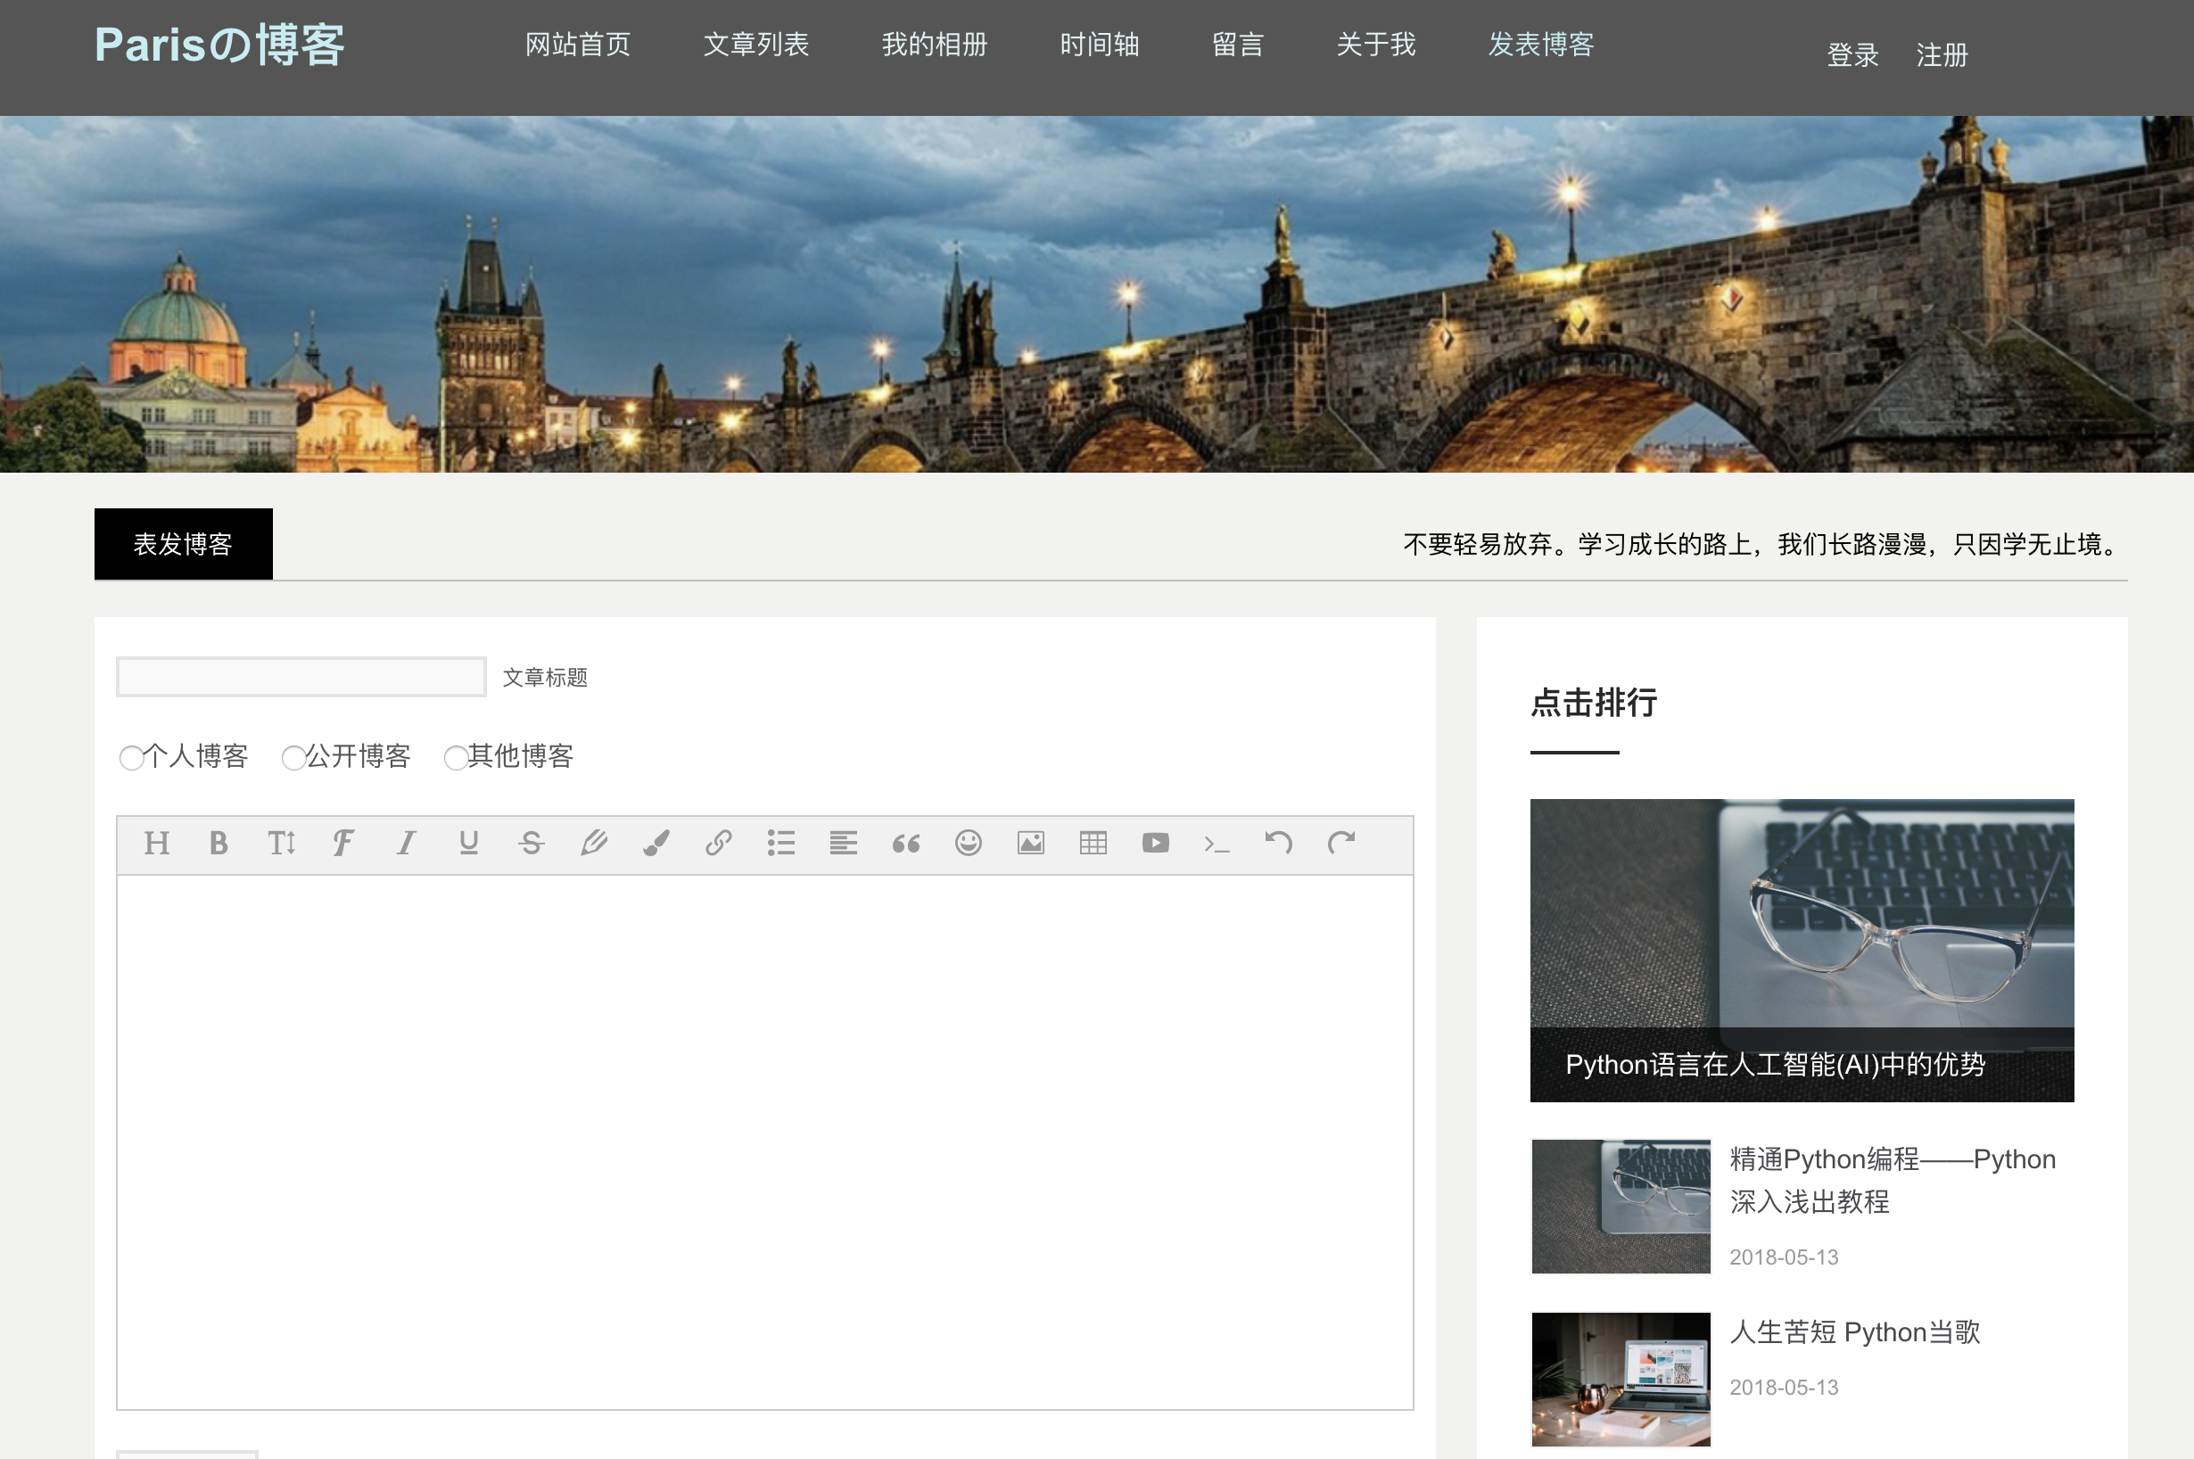Open the background highlight color brush
This screenshot has height=1459, width=2194.
(656, 843)
